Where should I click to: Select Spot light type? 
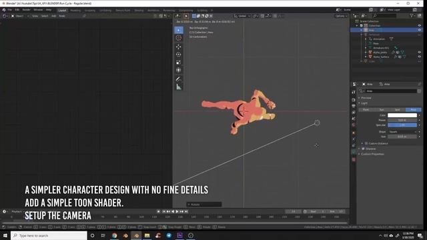[x=398, y=109]
